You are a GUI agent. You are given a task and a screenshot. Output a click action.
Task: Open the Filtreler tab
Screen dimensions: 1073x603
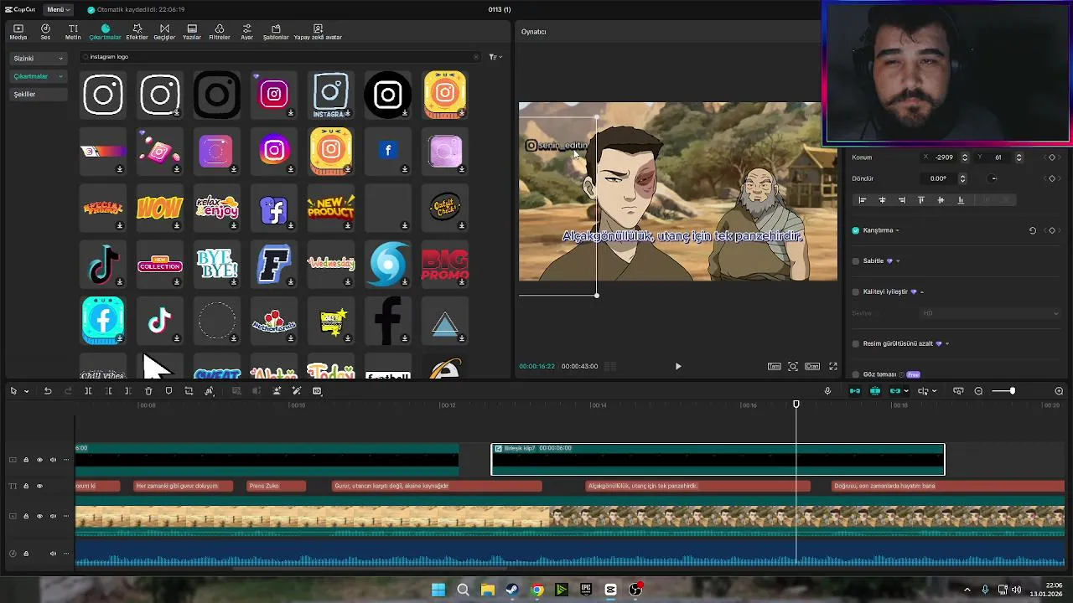click(219, 32)
